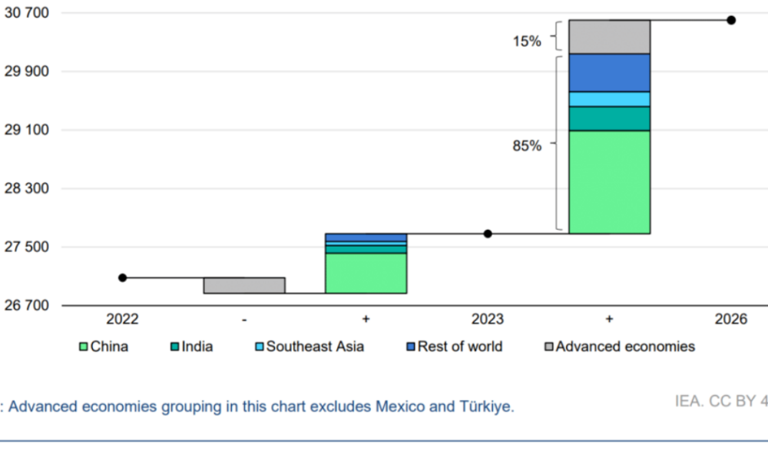This screenshot has width=768, height=461.
Task: Select the Advanced economies legend swatch
Action: (x=549, y=347)
